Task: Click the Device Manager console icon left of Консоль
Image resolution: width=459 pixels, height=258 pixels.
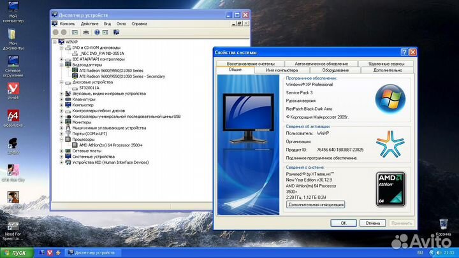Action: coord(54,24)
